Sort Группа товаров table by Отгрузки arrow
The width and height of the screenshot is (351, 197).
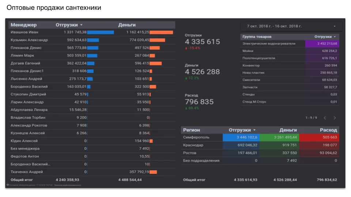click(335, 36)
